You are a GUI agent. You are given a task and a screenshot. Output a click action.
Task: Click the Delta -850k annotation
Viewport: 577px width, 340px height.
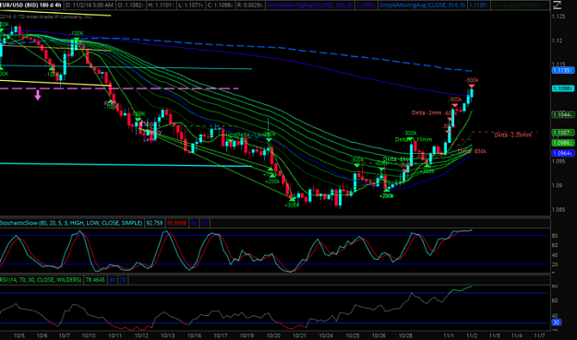[x=472, y=151]
